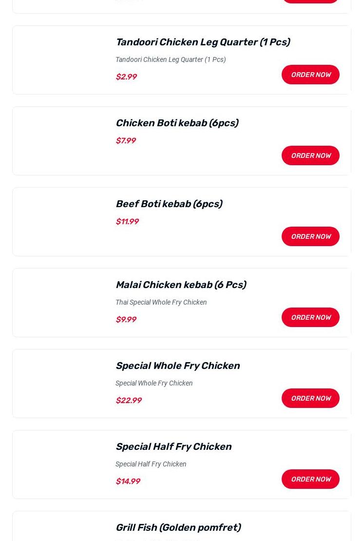Click the Thai Special Whole Fry Chicken description

pos(161,302)
